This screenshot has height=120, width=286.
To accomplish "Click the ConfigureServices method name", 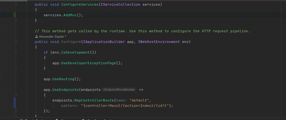I will coord(80,5).
